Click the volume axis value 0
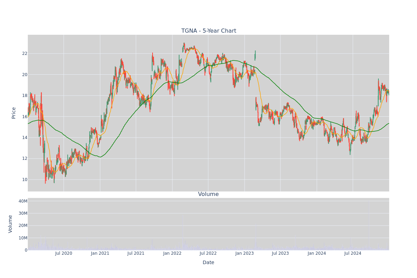 pos(26,250)
